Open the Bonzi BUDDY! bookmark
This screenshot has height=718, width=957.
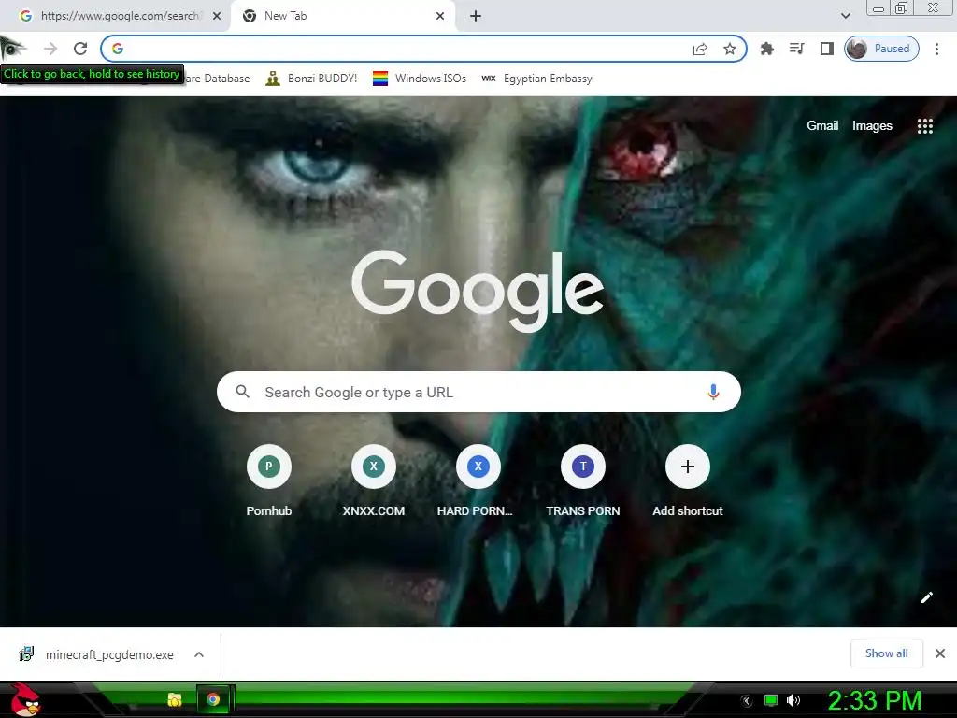tap(311, 79)
